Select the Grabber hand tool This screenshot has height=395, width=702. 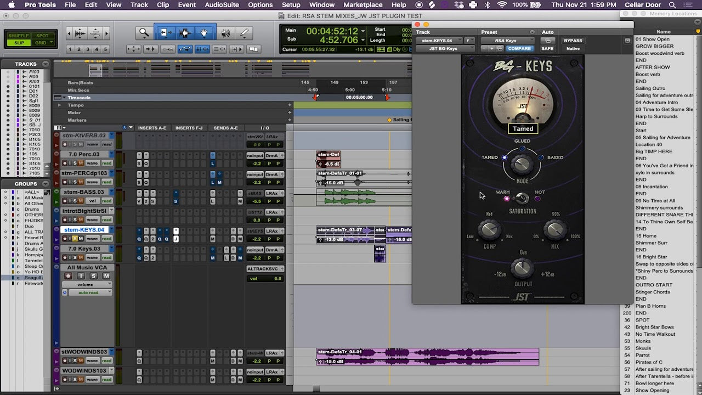(204, 33)
